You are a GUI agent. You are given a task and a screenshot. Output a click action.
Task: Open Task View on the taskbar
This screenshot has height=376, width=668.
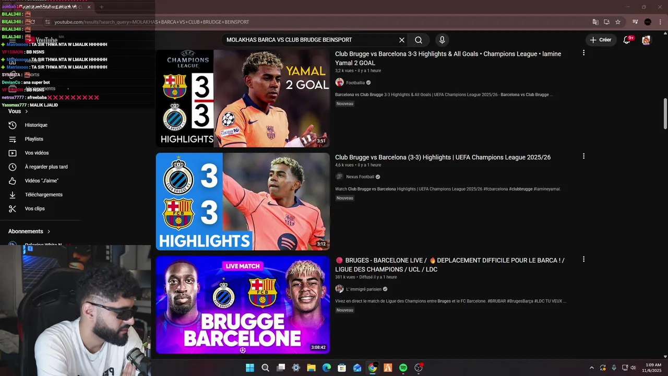click(x=281, y=368)
